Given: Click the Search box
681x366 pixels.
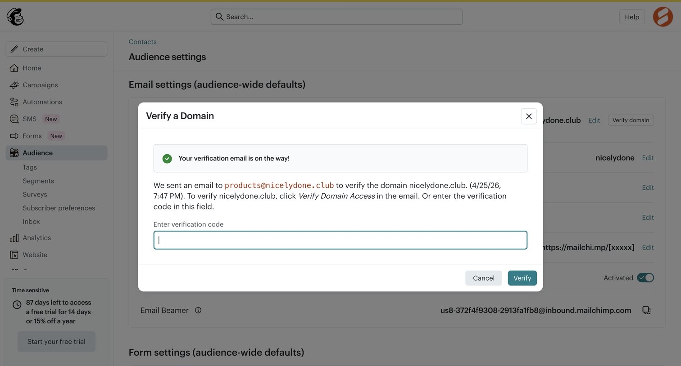Looking at the screenshot, I should [336, 17].
